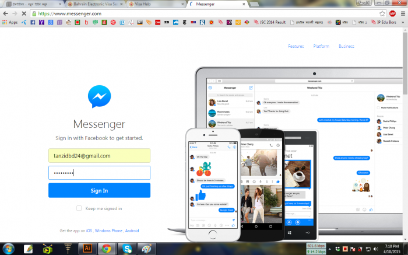
Task: Click the browser back arrow button
Action: pyautogui.click(x=5, y=13)
